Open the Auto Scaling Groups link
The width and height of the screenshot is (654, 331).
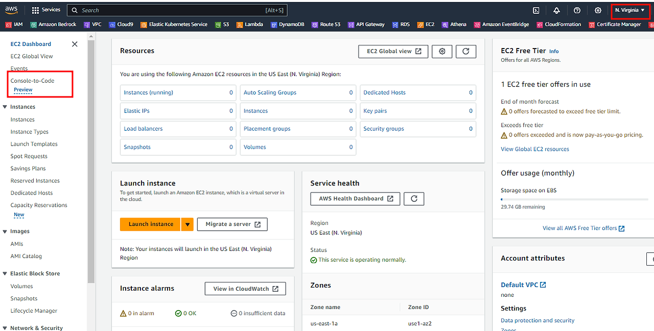pos(270,92)
